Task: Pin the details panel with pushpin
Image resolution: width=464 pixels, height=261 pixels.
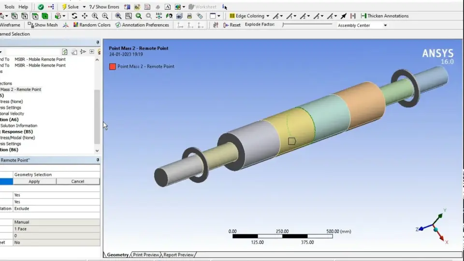Action: (x=98, y=160)
